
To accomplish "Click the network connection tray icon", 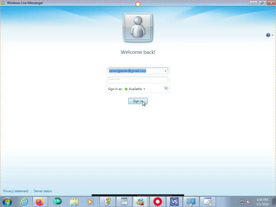I will pos(242,202).
